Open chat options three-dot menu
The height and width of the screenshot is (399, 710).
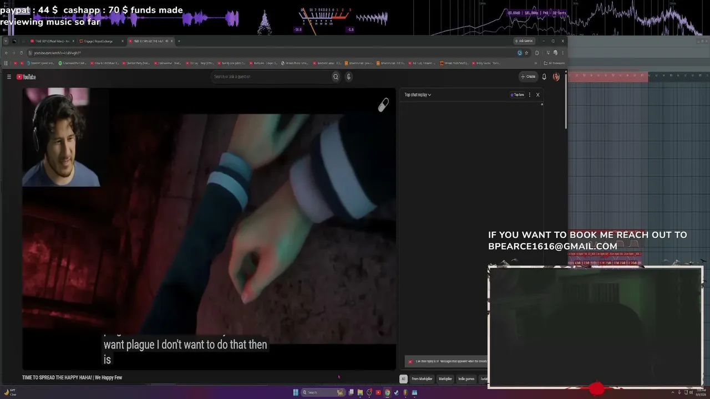point(530,95)
